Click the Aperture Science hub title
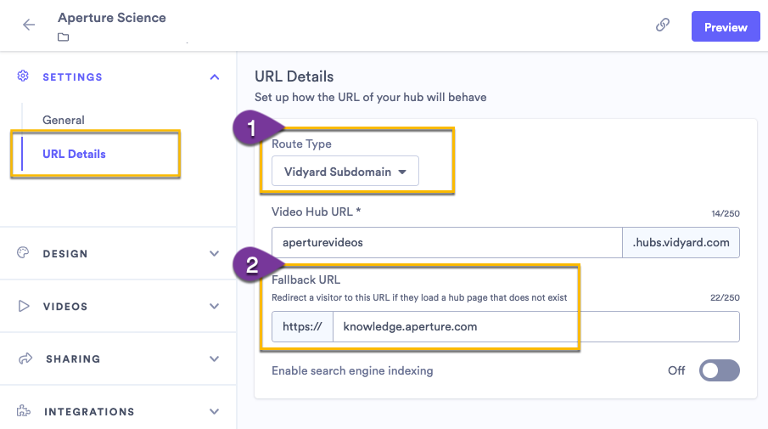The image size is (768, 429). coord(112,18)
